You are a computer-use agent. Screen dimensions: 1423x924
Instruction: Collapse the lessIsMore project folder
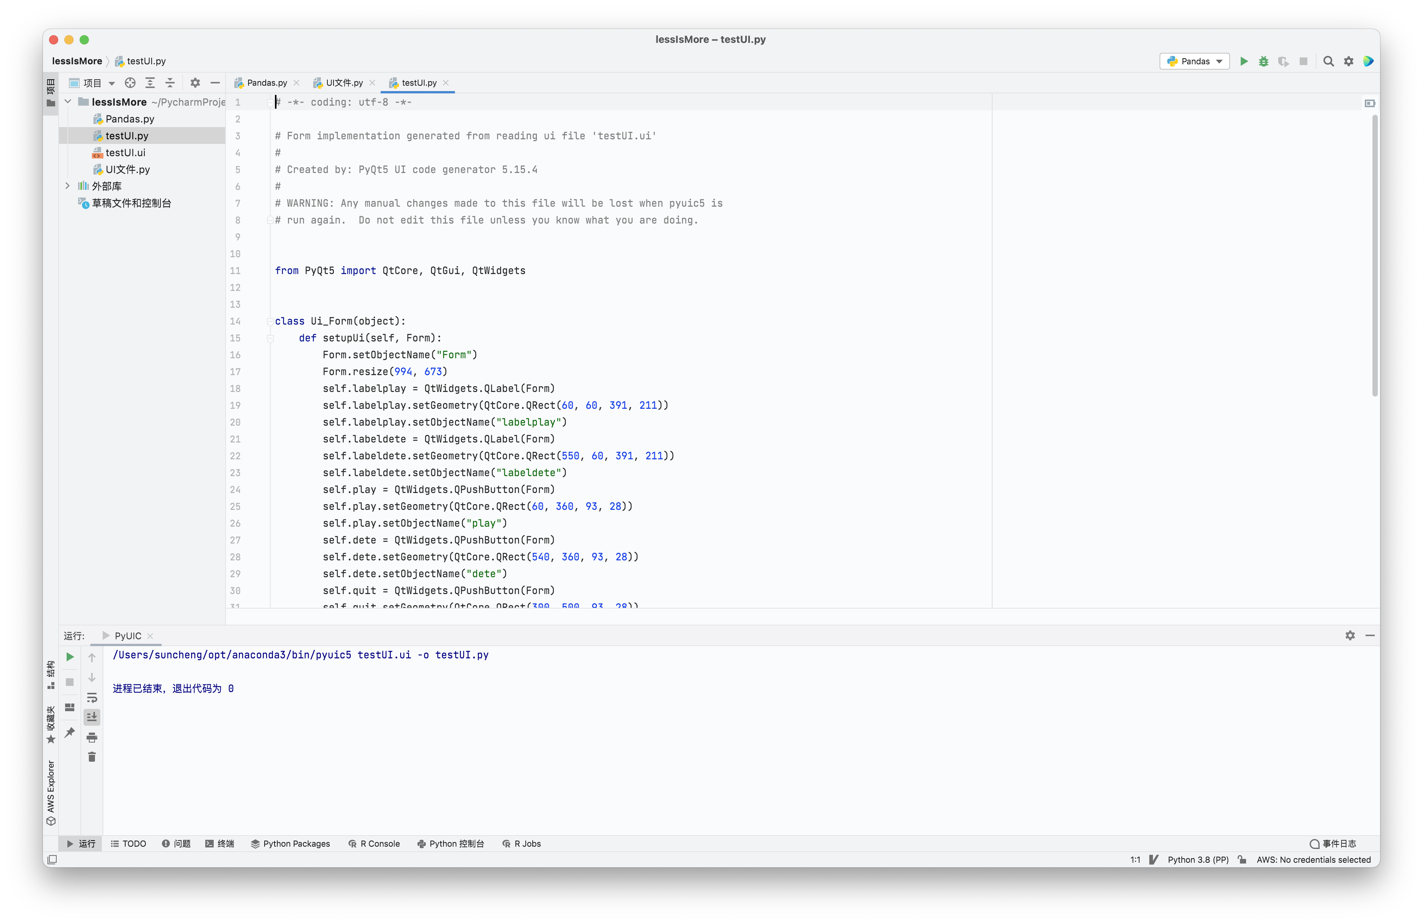[x=68, y=101]
